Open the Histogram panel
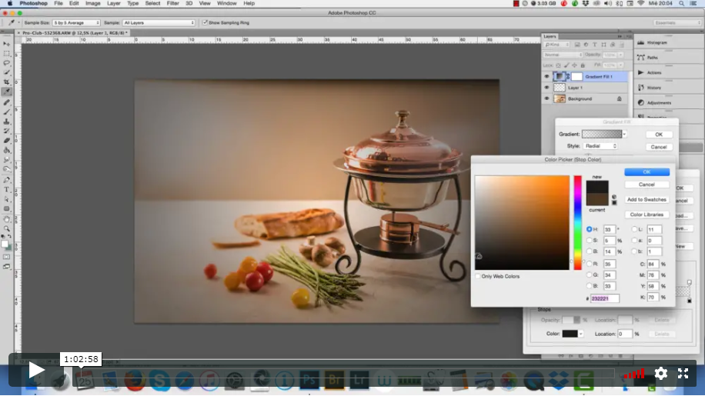The image size is (705, 396). pyautogui.click(x=657, y=42)
